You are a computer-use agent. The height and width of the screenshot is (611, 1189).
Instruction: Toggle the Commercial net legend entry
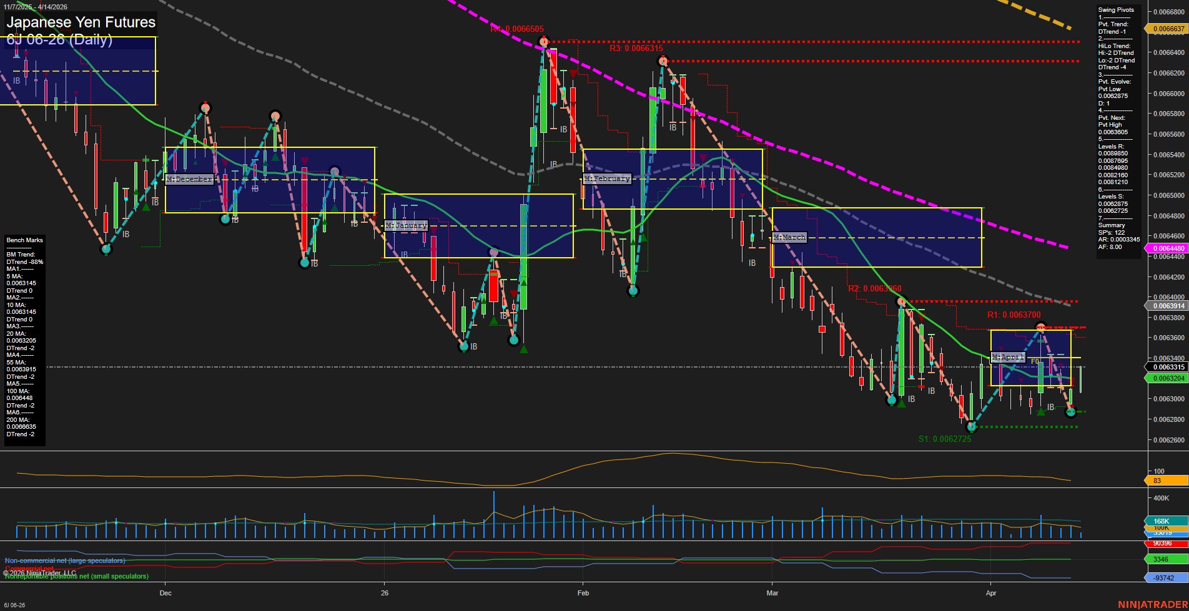coord(30,569)
